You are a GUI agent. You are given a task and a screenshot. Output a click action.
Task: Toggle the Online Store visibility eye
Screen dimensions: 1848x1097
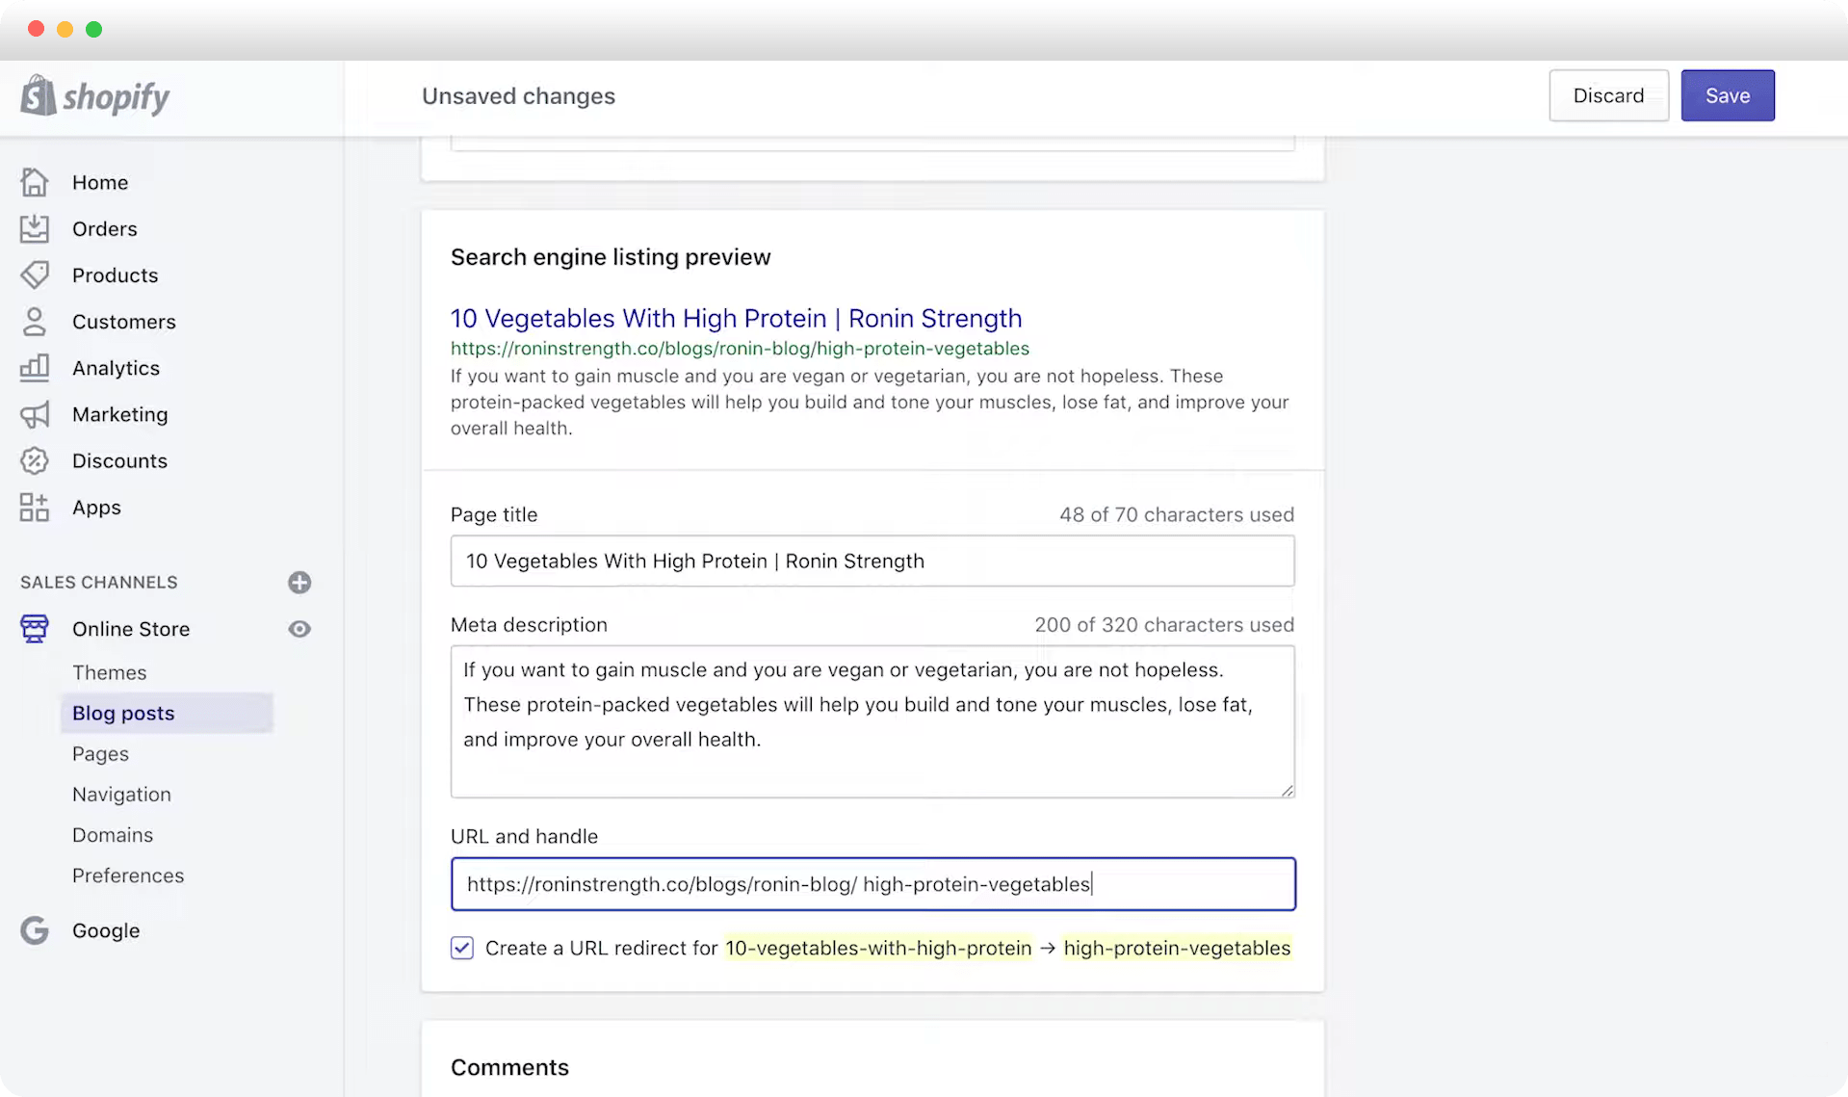click(x=299, y=629)
